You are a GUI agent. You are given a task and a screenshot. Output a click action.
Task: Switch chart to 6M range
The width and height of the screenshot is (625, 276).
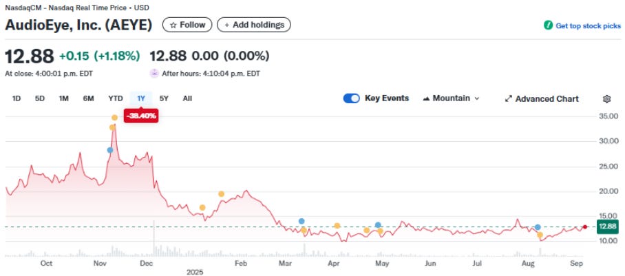coord(89,98)
